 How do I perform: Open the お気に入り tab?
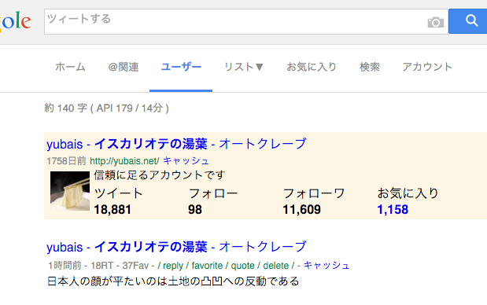312,67
